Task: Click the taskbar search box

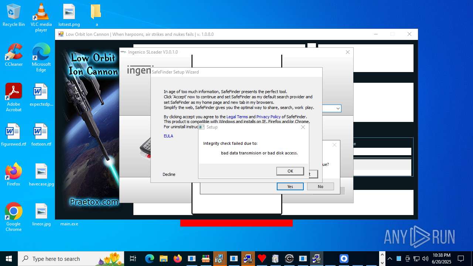Action: tap(71, 259)
